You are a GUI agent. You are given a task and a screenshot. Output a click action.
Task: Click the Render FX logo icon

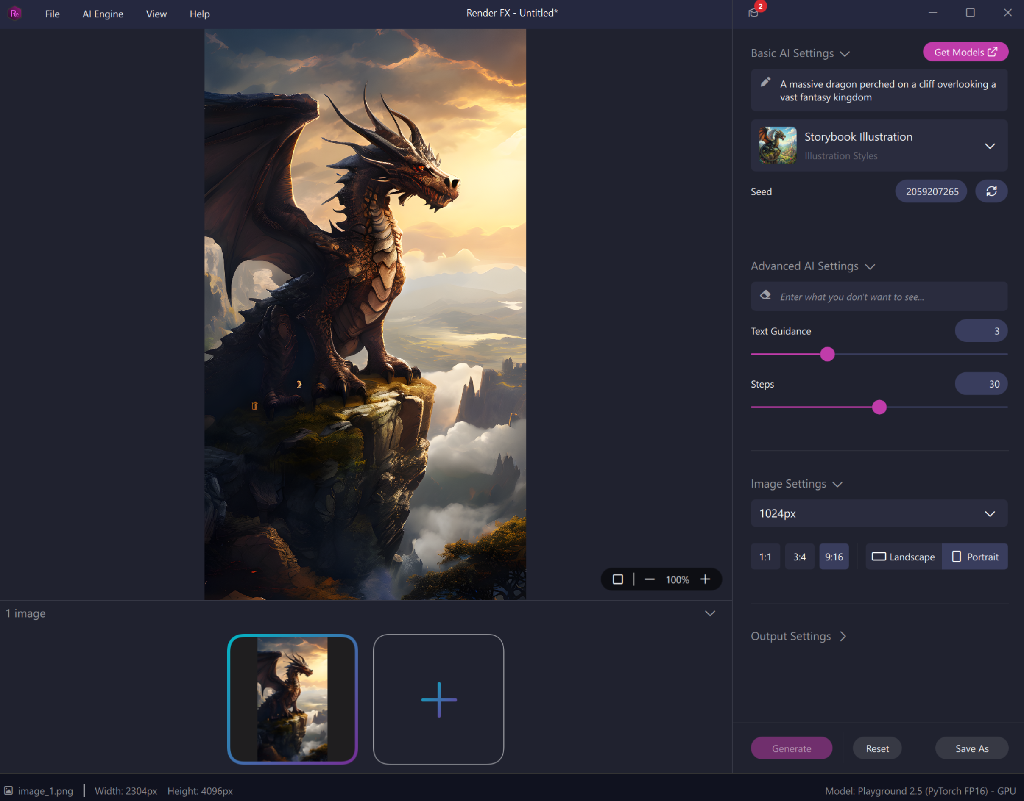(15, 14)
